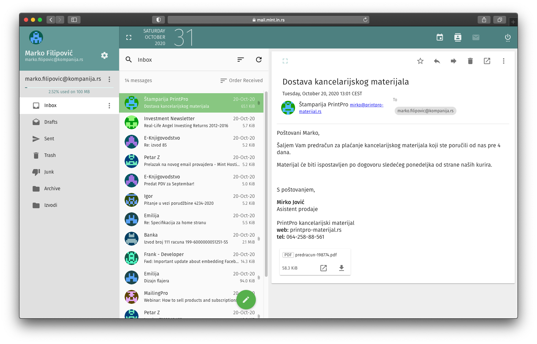
Task: Star the Dostava kancelarijskog materijala message
Action: point(420,61)
